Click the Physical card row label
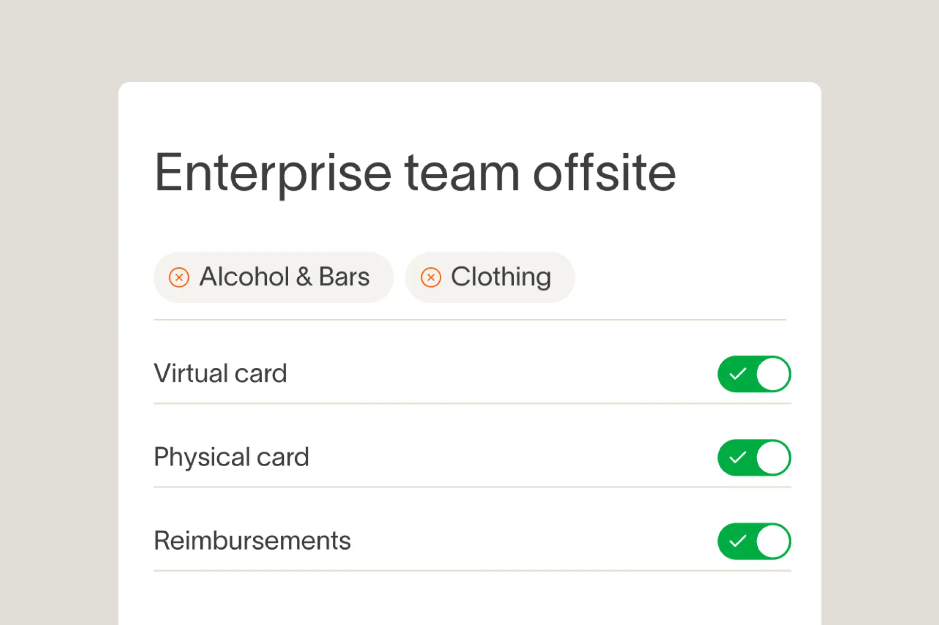 [231, 457]
